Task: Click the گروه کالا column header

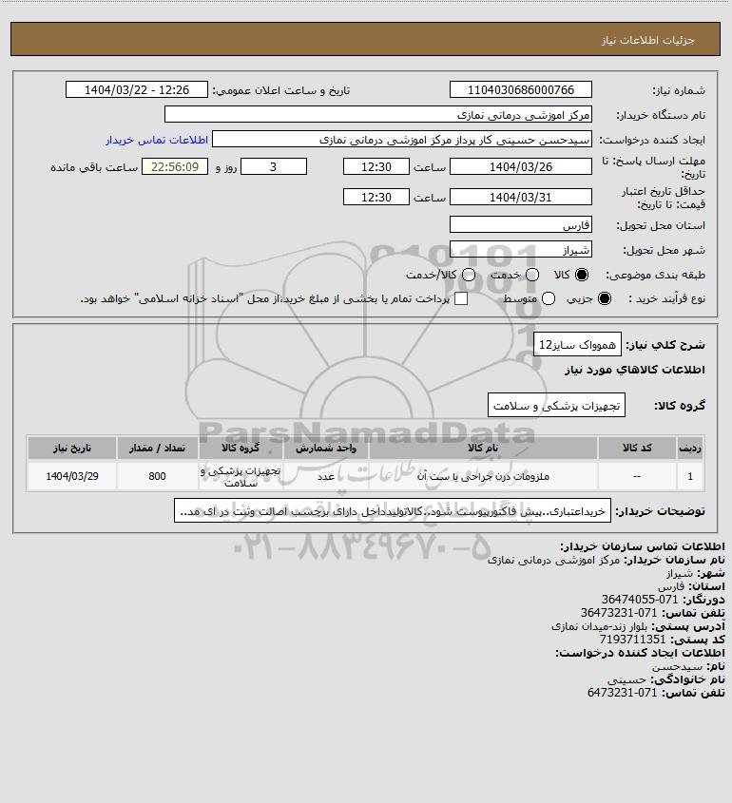Action: (x=241, y=449)
